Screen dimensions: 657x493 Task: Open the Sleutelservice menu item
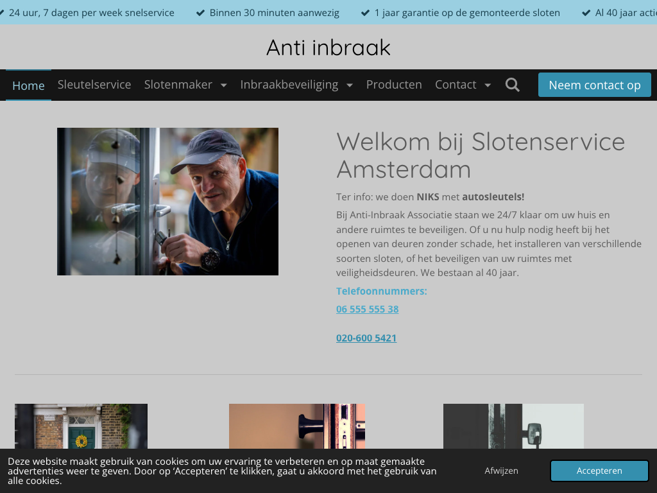[94, 85]
